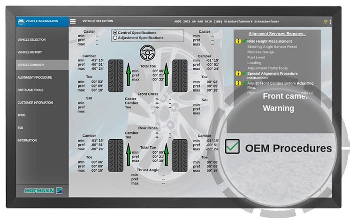Select Control Specifications radio button
Image resolution: width=350 pixels, height=218 pixels.
pyautogui.click(x=115, y=33)
